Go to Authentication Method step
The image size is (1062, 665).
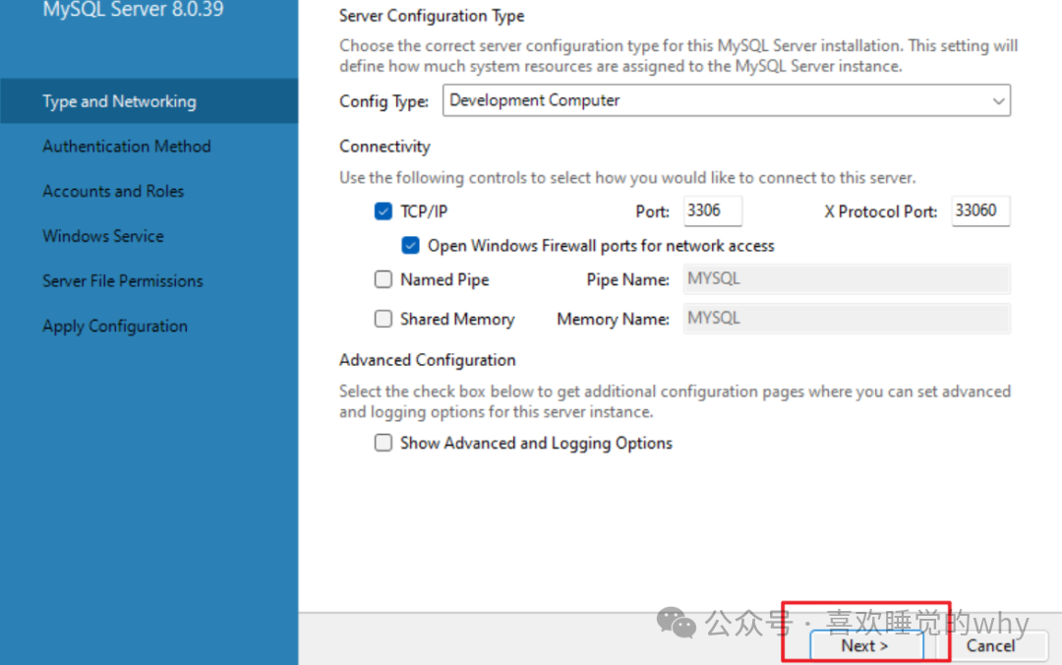(127, 147)
